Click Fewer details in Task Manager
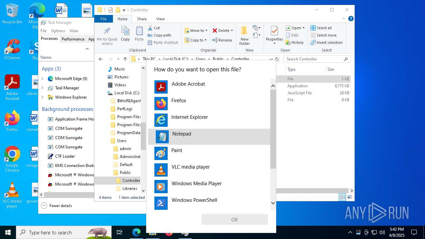 click(x=56, y=206)
